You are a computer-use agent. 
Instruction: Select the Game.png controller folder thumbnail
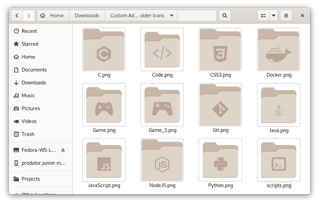click(104, 105)
